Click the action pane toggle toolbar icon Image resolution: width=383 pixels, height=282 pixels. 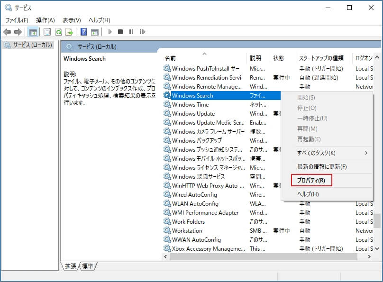point(95,32)
